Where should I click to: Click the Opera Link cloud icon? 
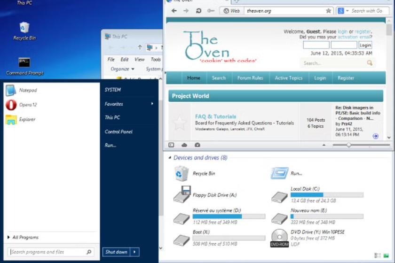pyautogui.click(x=184, y=145)
